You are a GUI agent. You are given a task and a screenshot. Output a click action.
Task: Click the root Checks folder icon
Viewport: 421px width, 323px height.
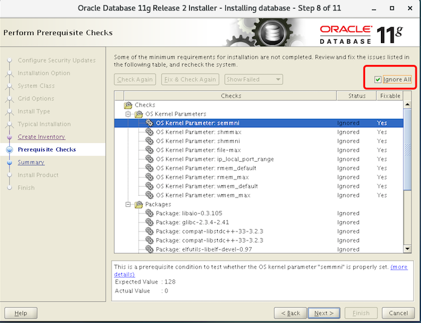point(129,105)
